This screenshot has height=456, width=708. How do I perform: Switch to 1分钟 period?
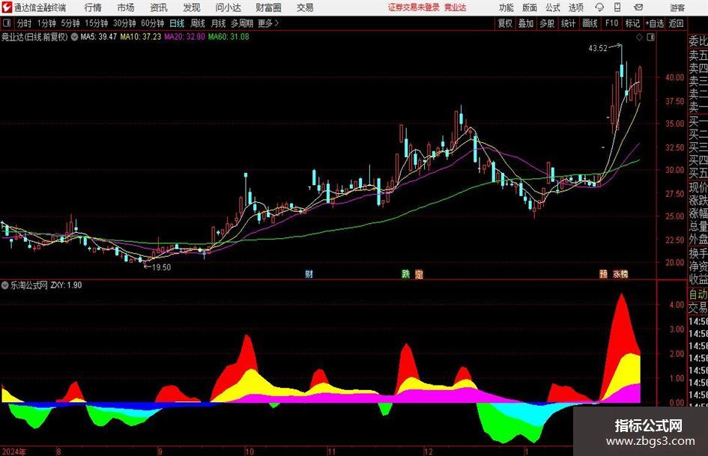click(46, 23)
